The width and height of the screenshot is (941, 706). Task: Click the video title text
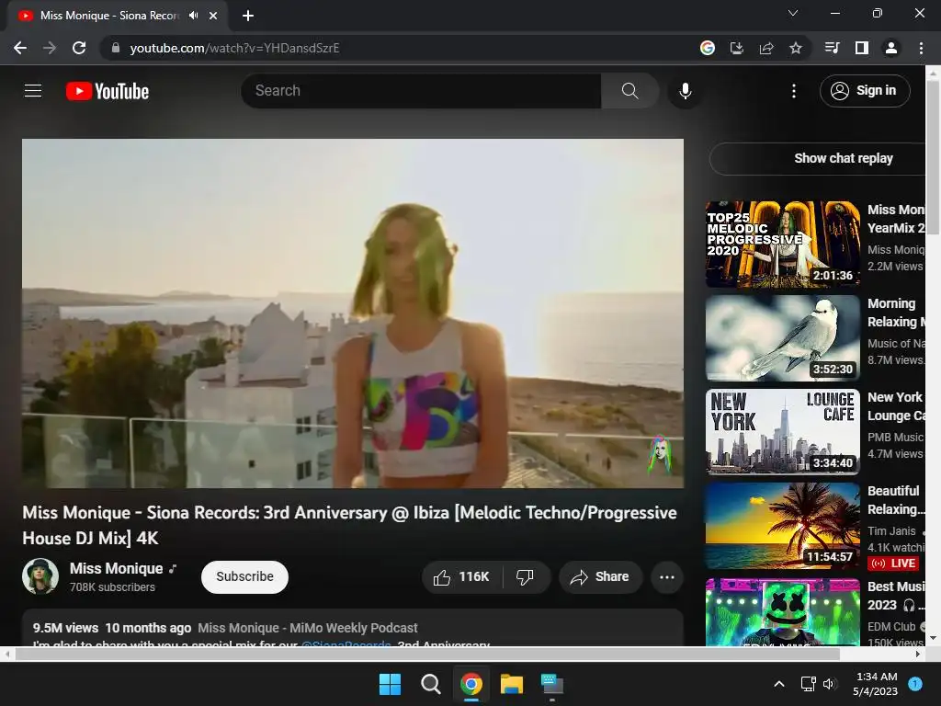pos(349,525)
